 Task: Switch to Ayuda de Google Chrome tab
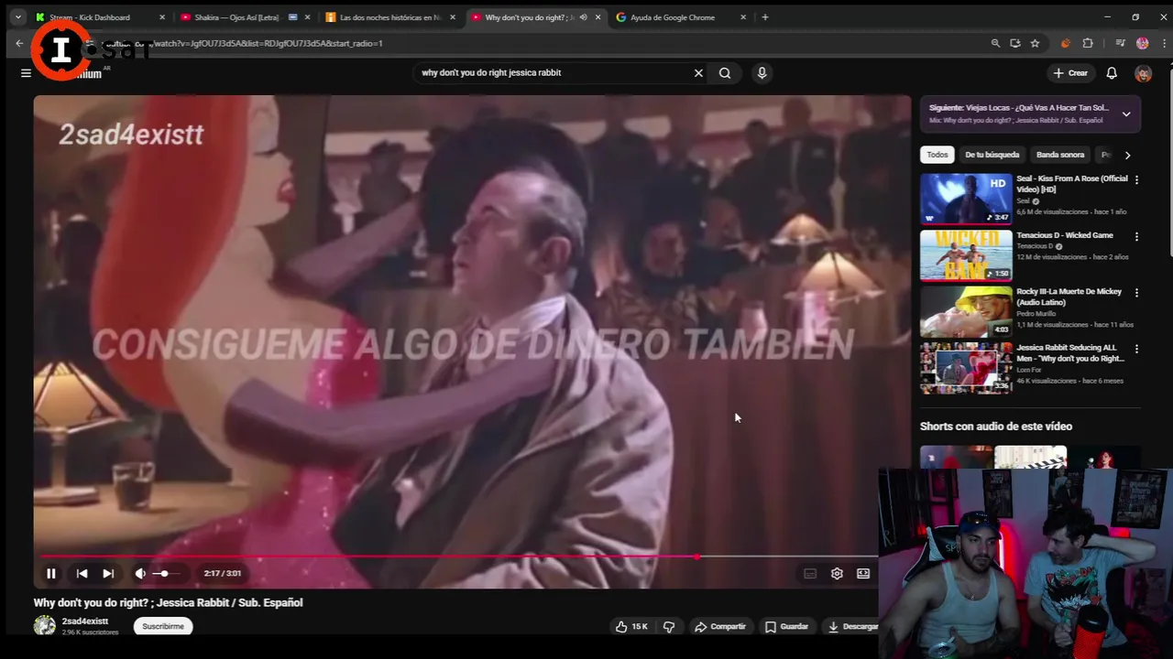(673, 17)
